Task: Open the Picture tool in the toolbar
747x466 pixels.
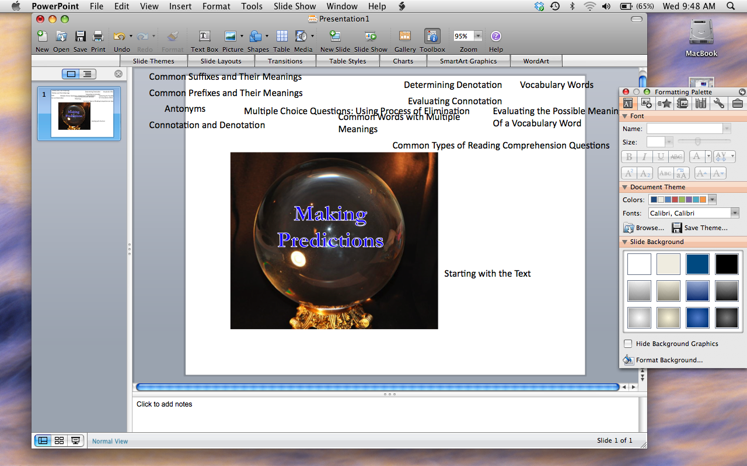Action: (231, 37)
